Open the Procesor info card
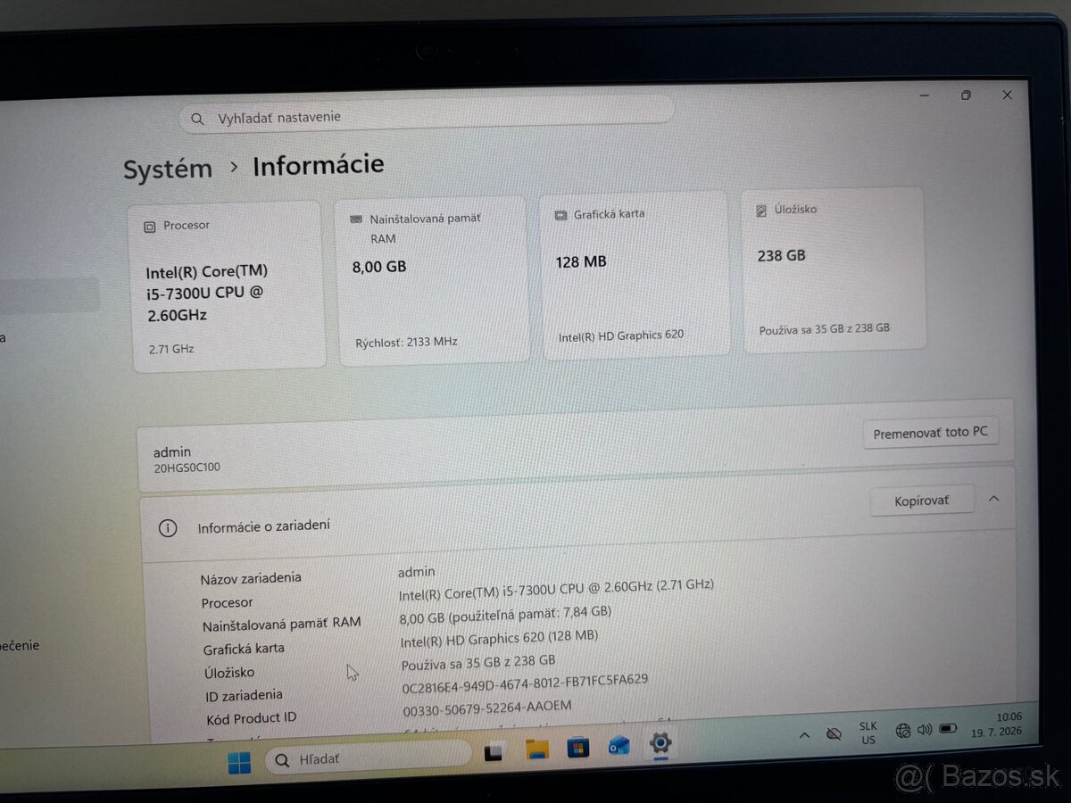The height and width of the screenshot is (803, 1071). (228, 286)
